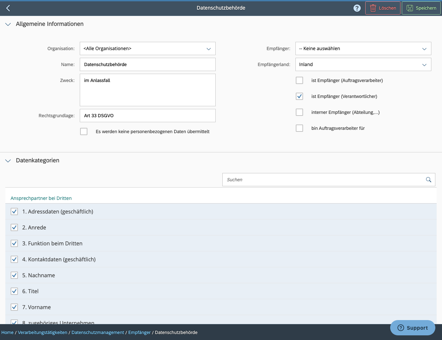Click the chevron next to Allgemeine Informationen

coord(8,24)
